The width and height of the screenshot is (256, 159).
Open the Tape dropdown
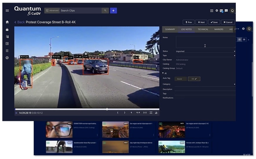pos(206,55)
